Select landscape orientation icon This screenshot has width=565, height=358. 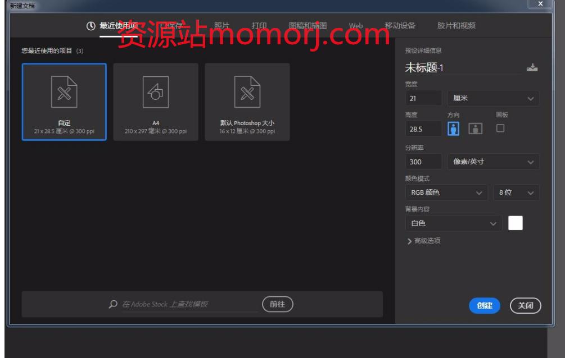pyautogui.click(x=475, y=128)
